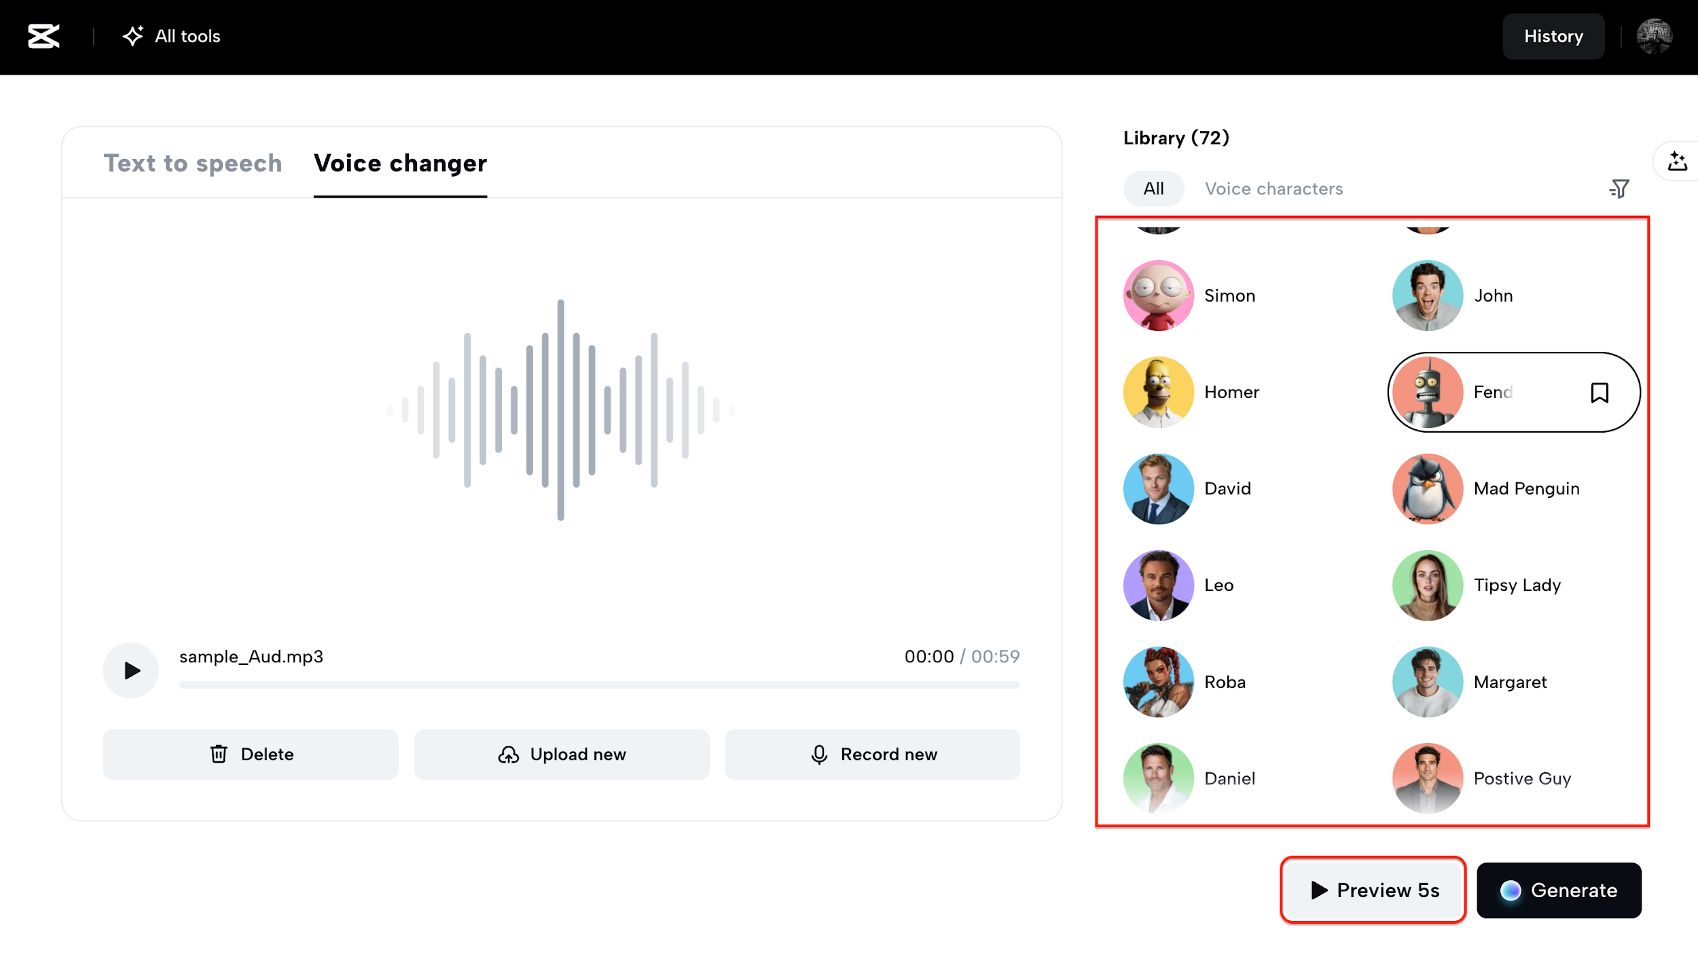Click the Generate button
1698x959 pixels.
tap(1559, 890)
